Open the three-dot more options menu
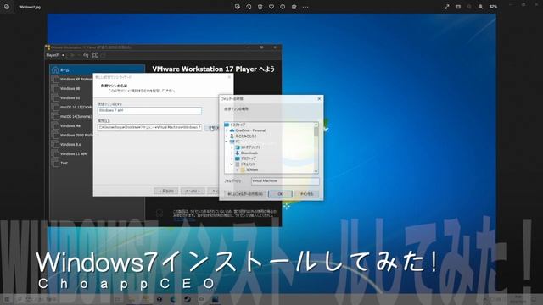 (305, 7)
